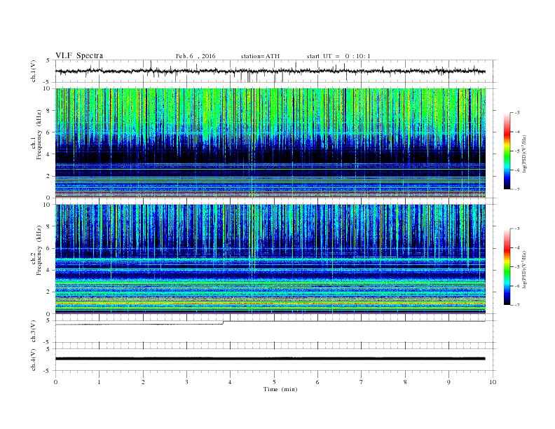Click the time axis tick label '0'

[x=55, y=382]
